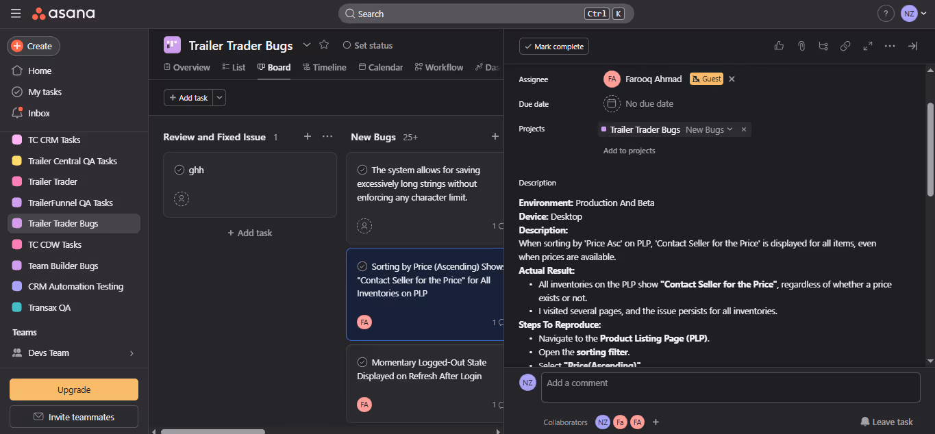Open Set status menu
Screen dimensions: 935x434
pyautogui.click(x=368, y=45)
